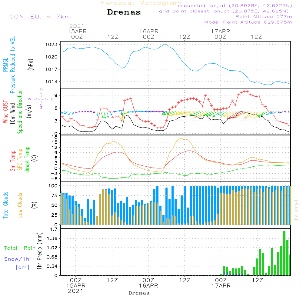Click the orange 'SFC Temp' label

pyautogui.click(x=20, y=160)
